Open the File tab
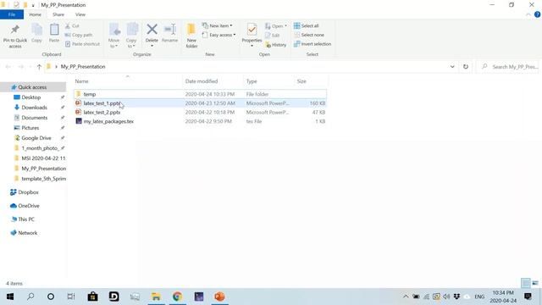This screenshot has height=305, width=542. 12,14
